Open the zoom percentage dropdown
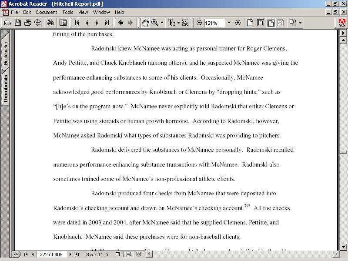Image resolution: width=348 pixels, height=261 pixels. 229,23
